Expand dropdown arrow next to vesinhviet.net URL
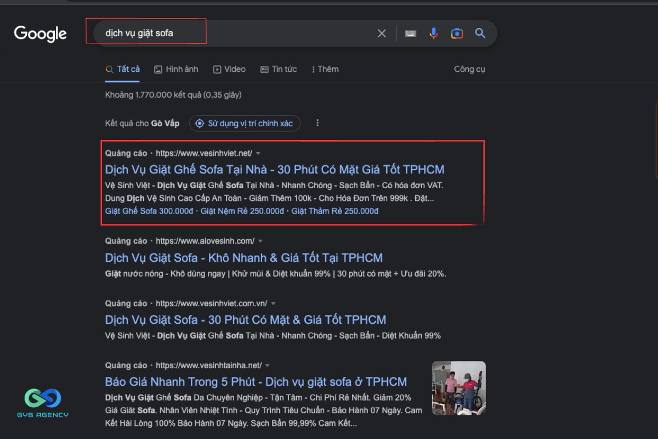 (x=258, y=153)
